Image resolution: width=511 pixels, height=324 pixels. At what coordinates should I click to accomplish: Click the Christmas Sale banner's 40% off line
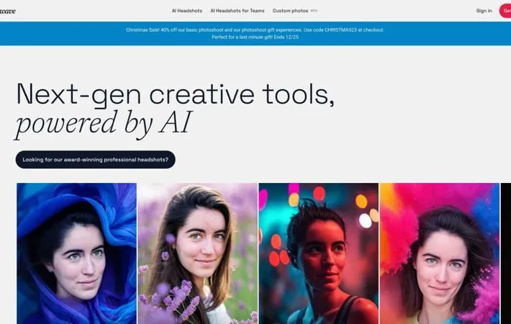click(x=255, y=30)
